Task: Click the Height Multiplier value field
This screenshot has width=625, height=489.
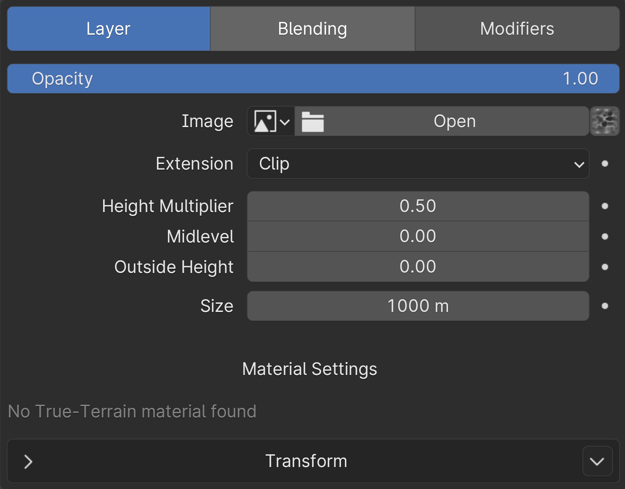Action: [x=418, y=206]
